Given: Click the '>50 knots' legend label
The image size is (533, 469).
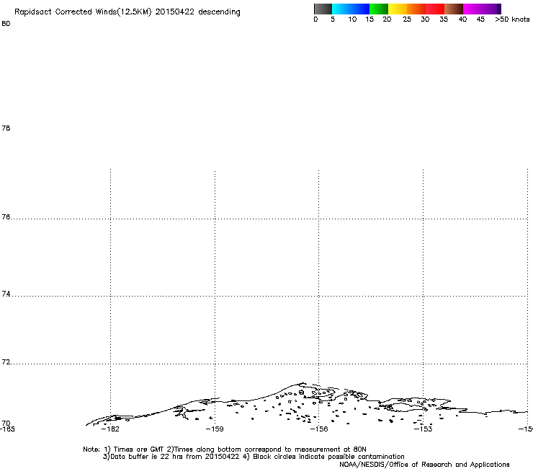Looking at the screenshot, I should coord(512,19).
